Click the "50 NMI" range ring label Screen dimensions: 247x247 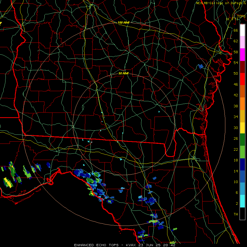pyautogui.click(x=123, y=73)
